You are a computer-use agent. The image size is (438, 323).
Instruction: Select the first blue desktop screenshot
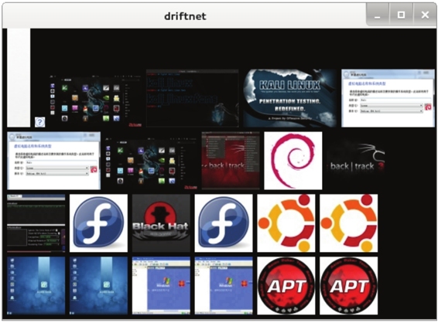(36, 286)
